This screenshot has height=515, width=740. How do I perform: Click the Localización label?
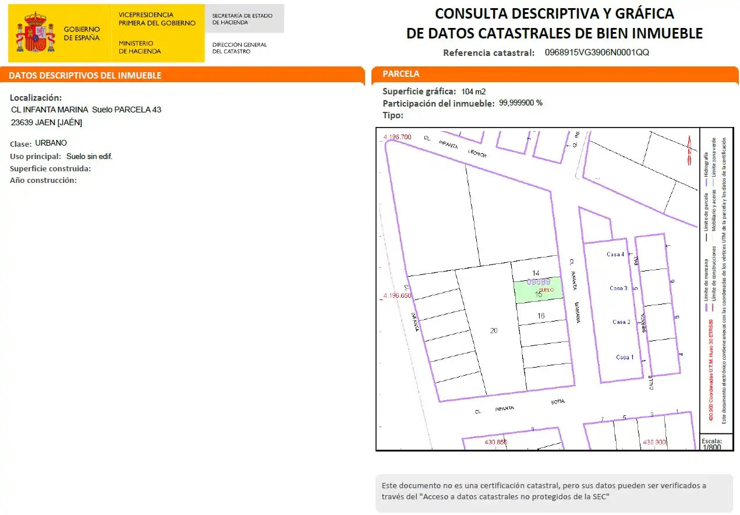[x=36, y=98]
